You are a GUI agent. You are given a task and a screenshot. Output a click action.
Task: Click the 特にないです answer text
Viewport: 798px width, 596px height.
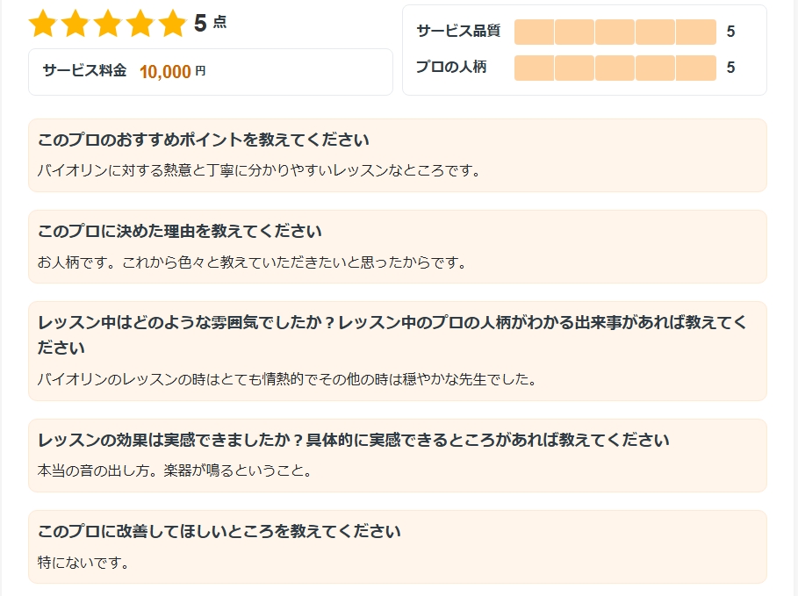tap(83, 563)
